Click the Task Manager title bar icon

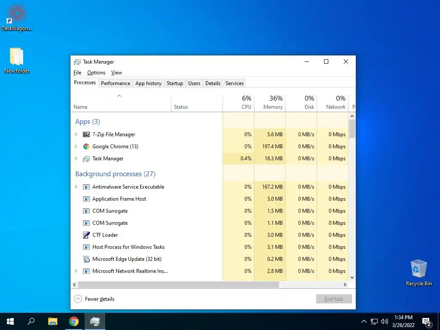point(77,62)
